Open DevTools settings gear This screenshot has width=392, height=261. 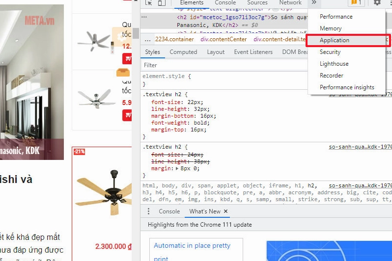point(377,3)
